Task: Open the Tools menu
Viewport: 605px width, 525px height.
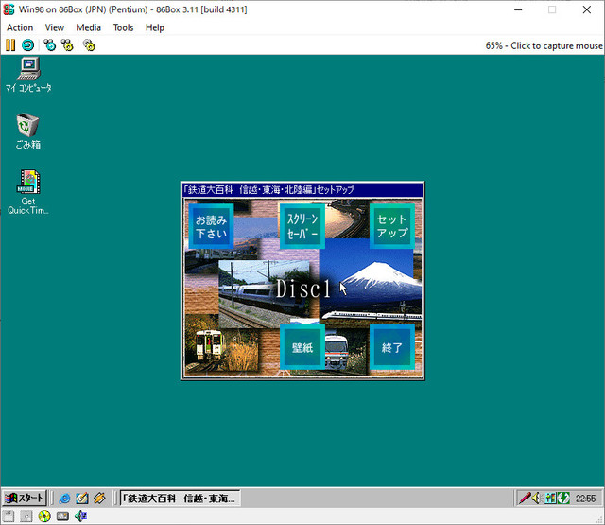Action: (123, 27)
